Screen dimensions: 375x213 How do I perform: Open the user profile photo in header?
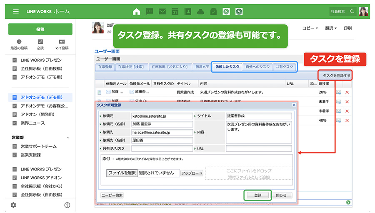(363, 12)
